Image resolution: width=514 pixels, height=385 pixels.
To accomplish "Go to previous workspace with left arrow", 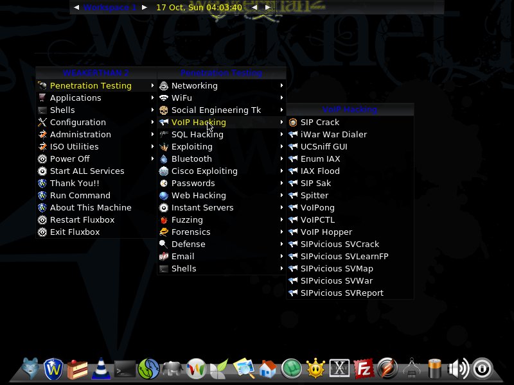I will pyautogui.click(x=76, y=7).
